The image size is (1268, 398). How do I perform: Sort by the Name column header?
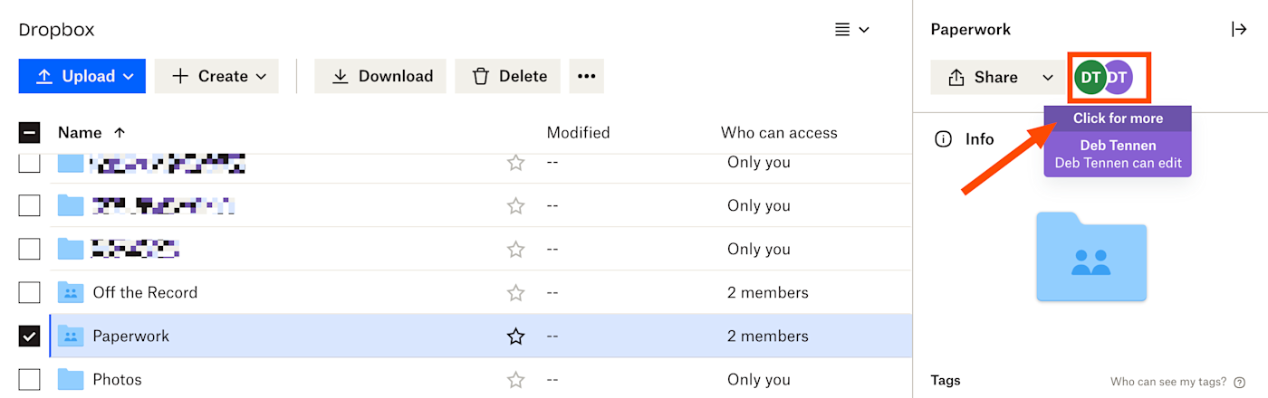click(x=80, y=133)
